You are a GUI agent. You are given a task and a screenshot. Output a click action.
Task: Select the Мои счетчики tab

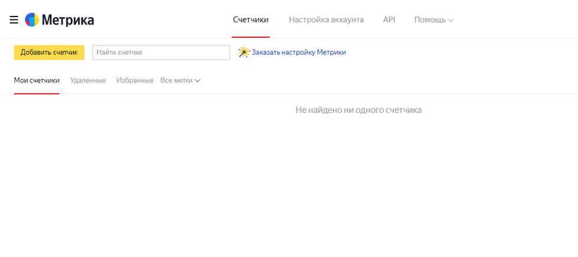coord(37,80)
